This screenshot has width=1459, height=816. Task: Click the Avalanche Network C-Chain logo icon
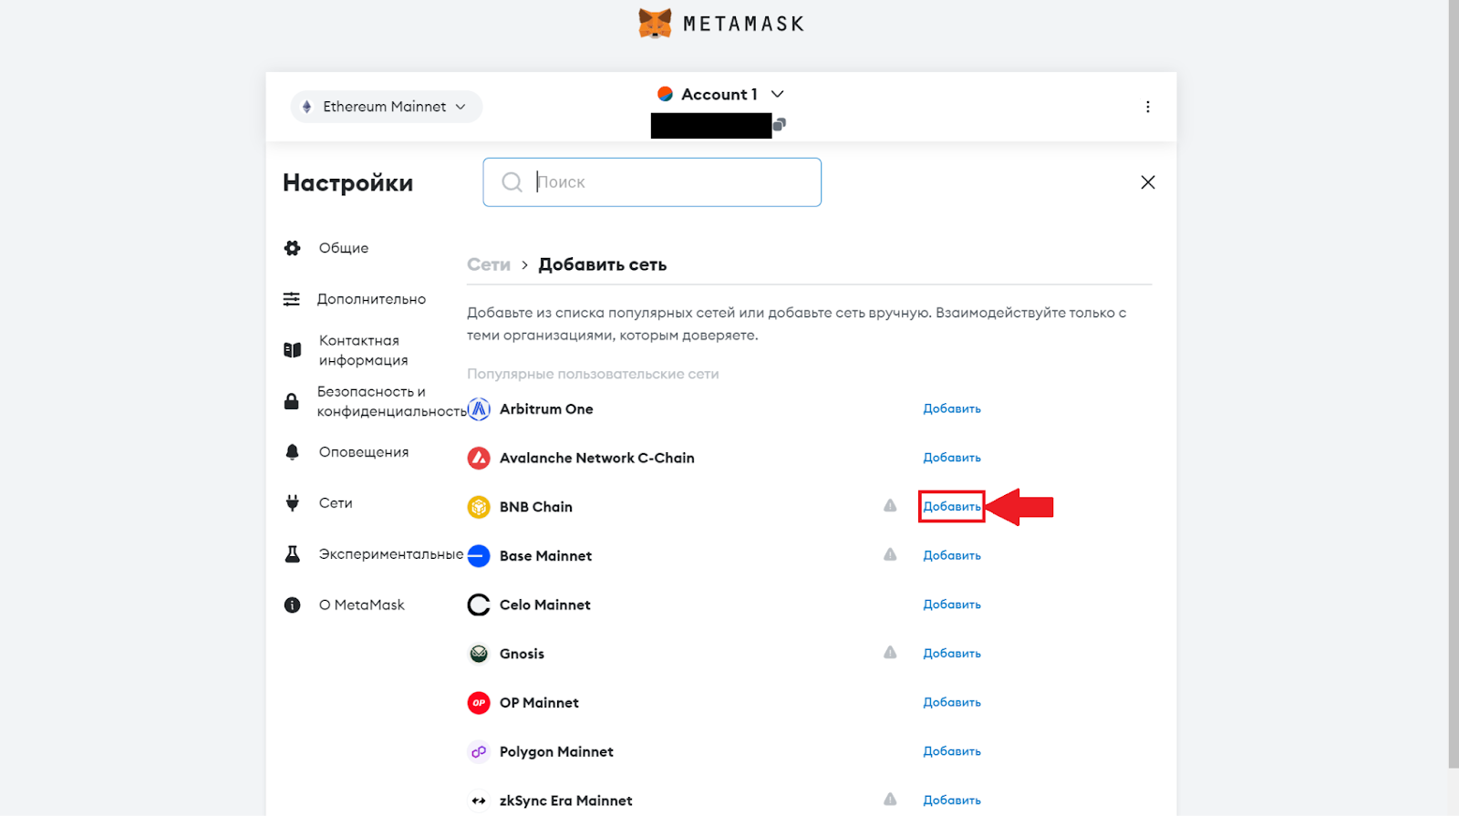pyautogui.click(x=479, y=458)
